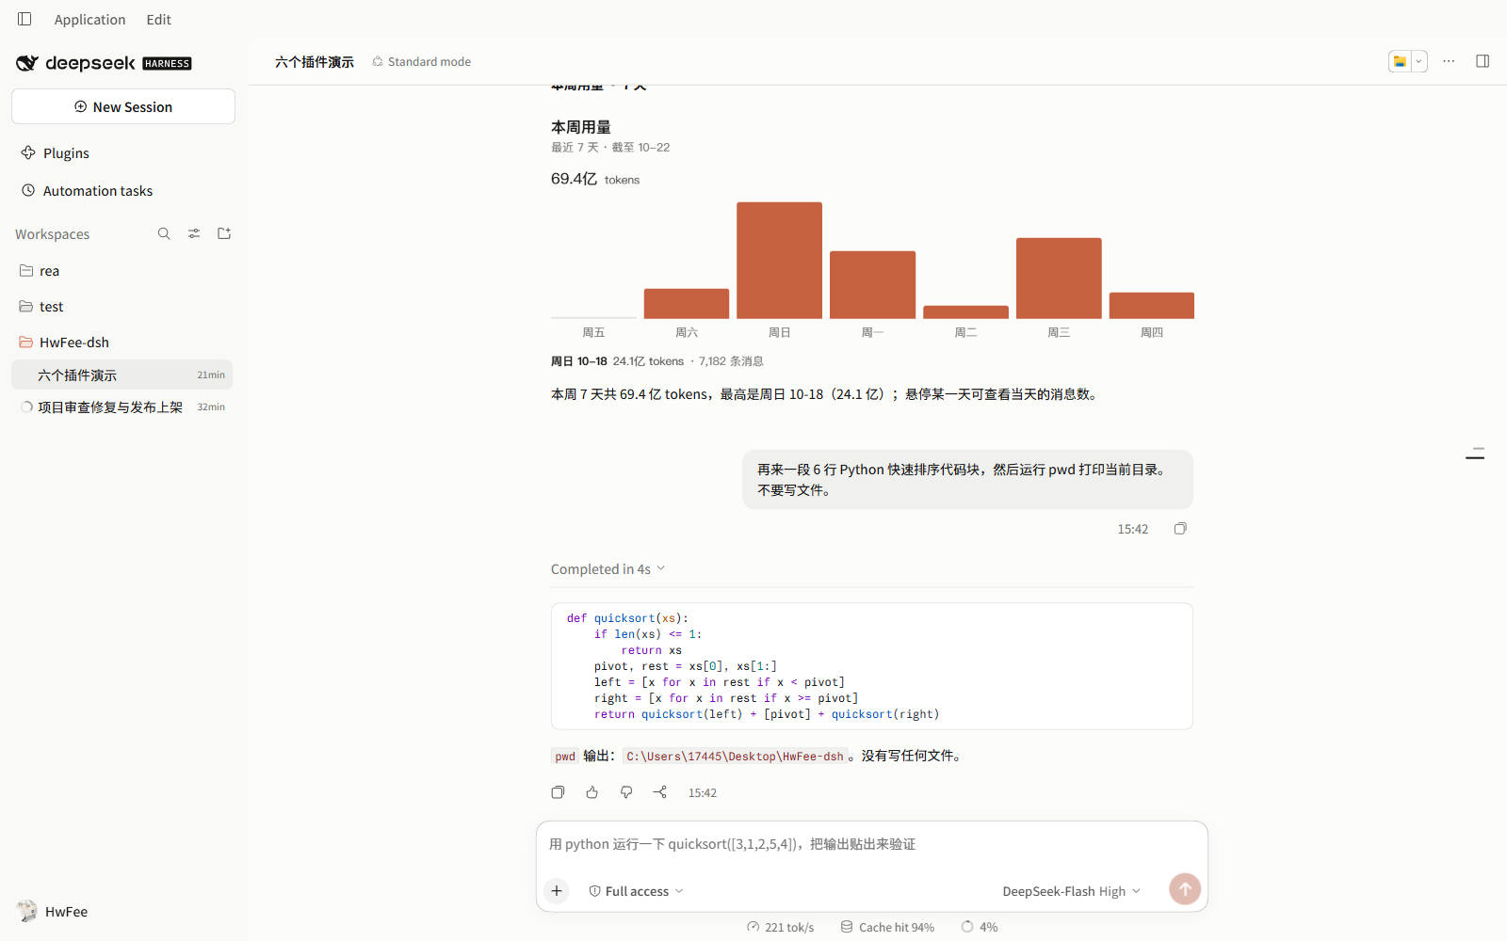Viewport: 1507px width, 941px height.
Task: Copy the assistant response
Action: [558, 792]
